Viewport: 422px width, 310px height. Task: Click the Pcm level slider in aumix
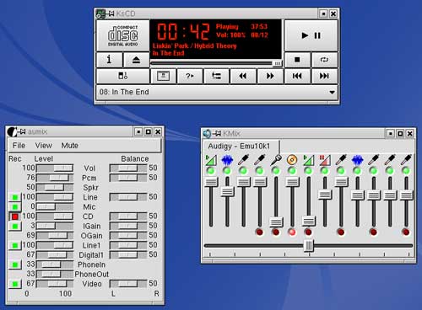pyautogui.click(x=55, y=178)
